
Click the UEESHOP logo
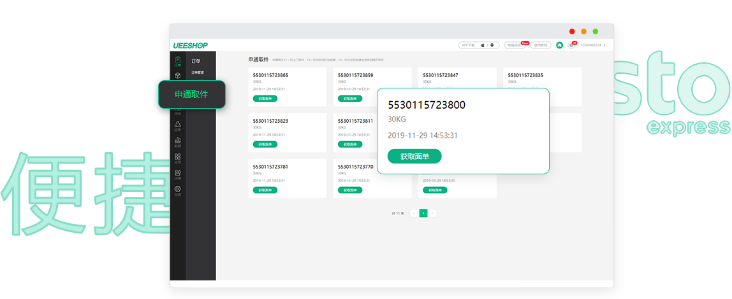coord(190,45)
